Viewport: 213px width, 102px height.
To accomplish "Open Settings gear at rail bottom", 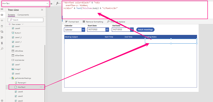I will tap(2, 100).
